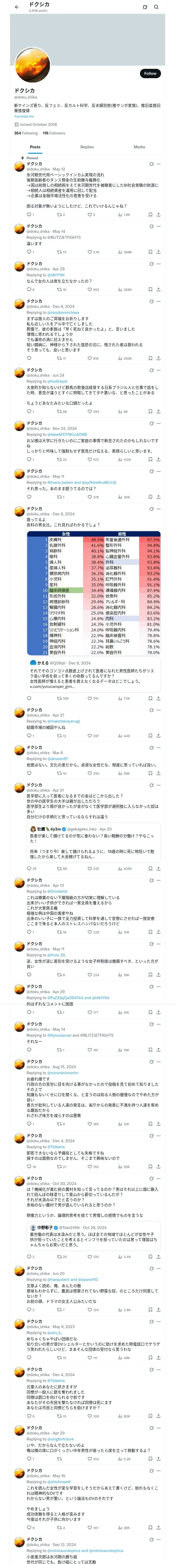Click the Grok icon beside the search icon

tap(145, 7)
